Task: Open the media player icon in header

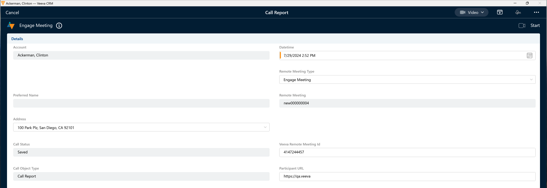Action: click(500, 12)
